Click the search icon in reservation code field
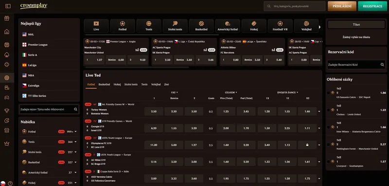 (x=382, y=64)
